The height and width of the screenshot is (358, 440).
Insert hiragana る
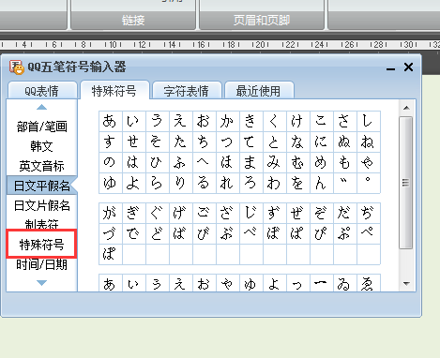pos(205,183)
